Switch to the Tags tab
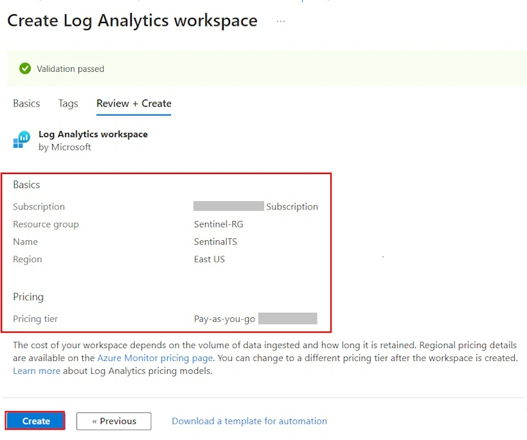This screenshot has width=527, height=440. tap(68, 103)
